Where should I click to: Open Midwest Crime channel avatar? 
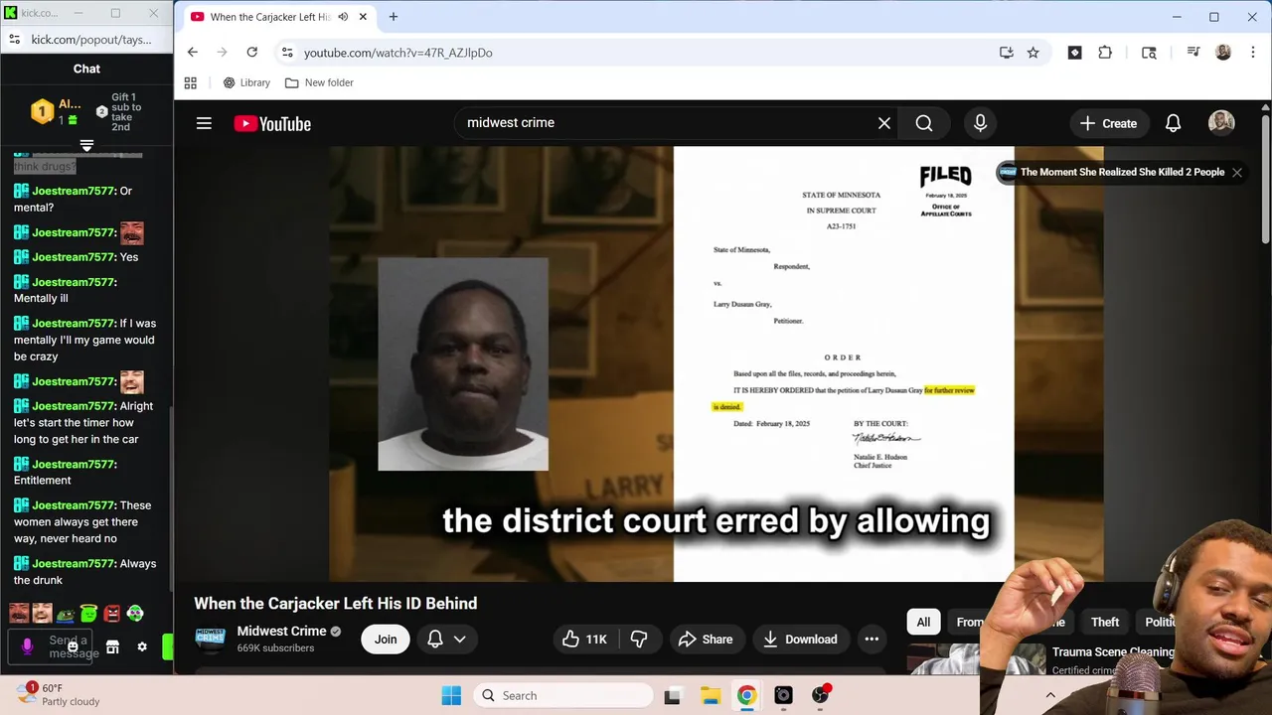point(210,639)
